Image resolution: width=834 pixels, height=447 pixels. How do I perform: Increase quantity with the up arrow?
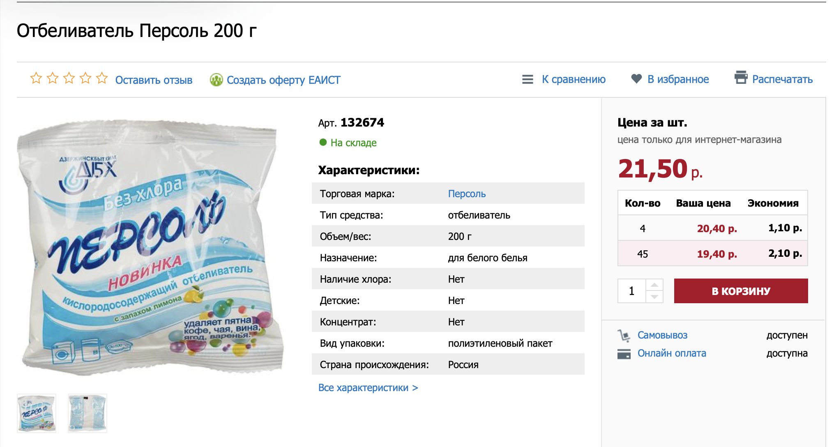pos(654,285)
